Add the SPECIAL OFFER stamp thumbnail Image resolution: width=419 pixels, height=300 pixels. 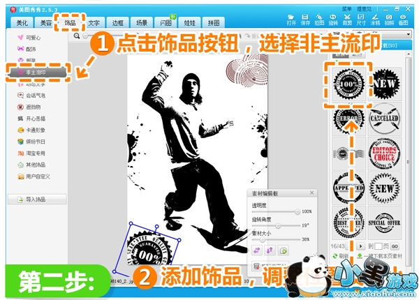click(x=385, y=223)
